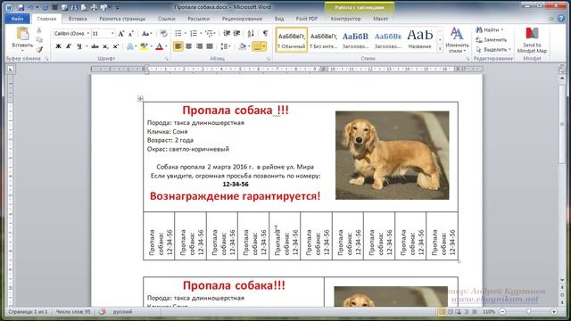This screenshot has width=571, height=321.
Task: Open the underline style dropdown arrow
Action: 87,46
